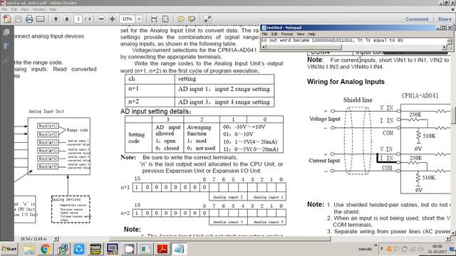
Task: Open Notepad Help menu
Action: tap(311, 34)
